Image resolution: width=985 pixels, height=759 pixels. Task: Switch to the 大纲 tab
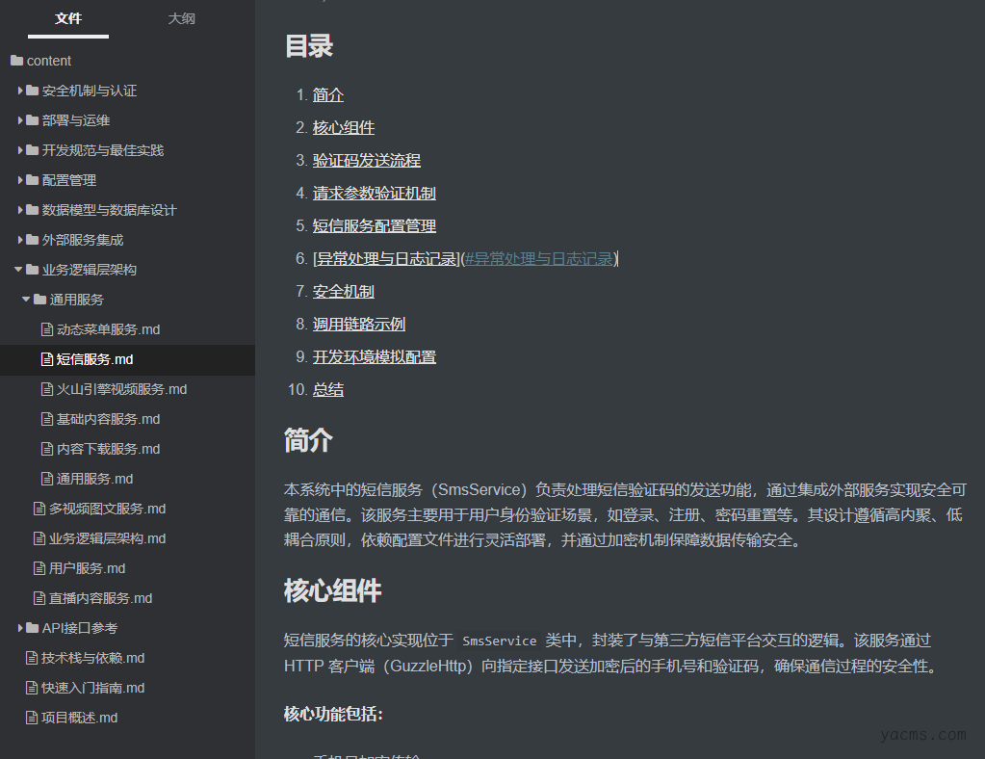click(x=182, y=18)
